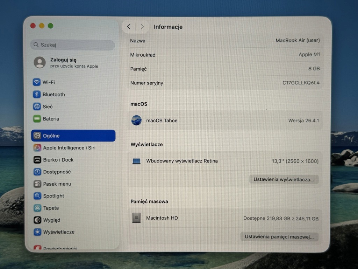
Task: Select Ogólne label in sidebar
Action: pos(51,136)
